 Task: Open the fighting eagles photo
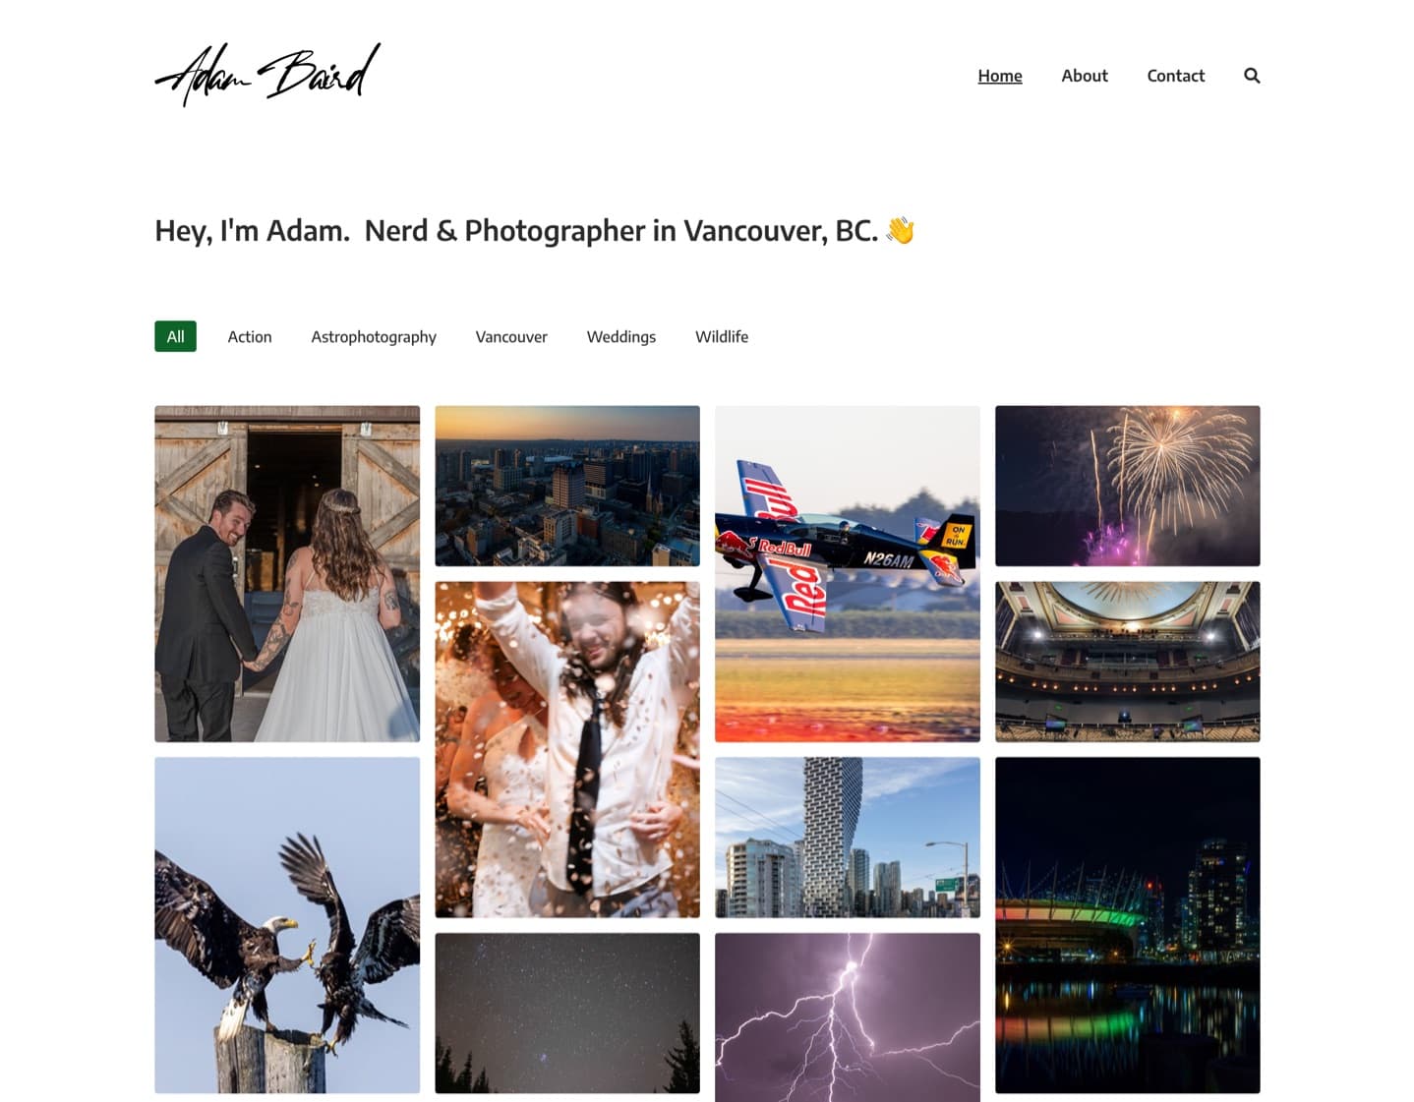(287, 925)
